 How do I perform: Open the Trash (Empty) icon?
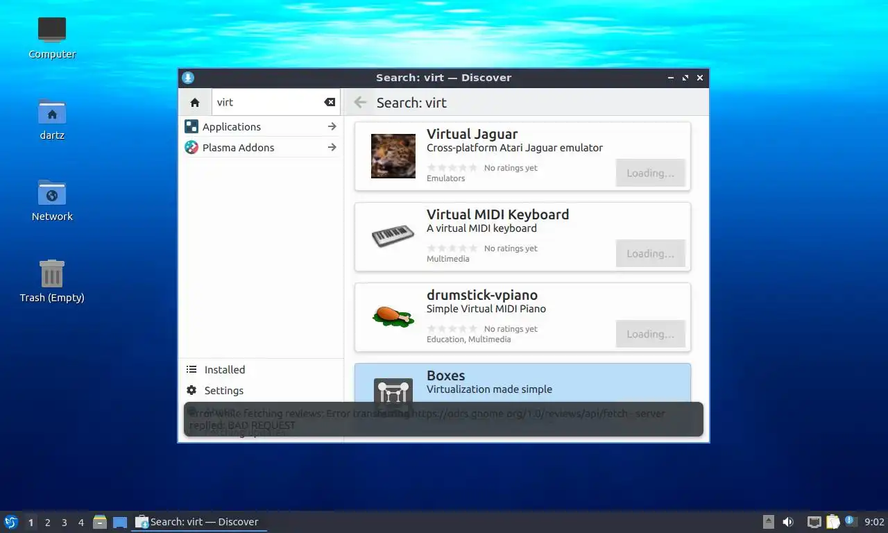point(52,281)
